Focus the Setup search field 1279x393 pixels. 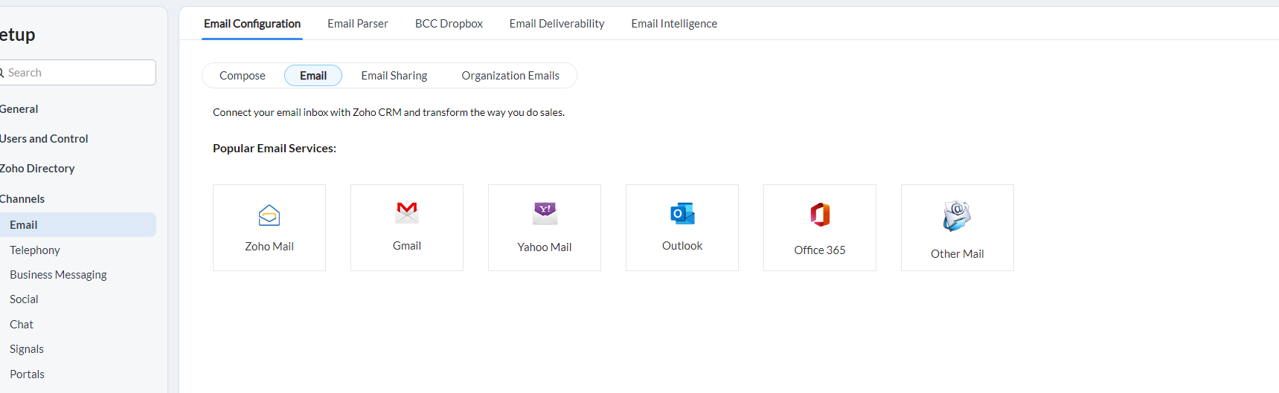click(x=78, y=73)
